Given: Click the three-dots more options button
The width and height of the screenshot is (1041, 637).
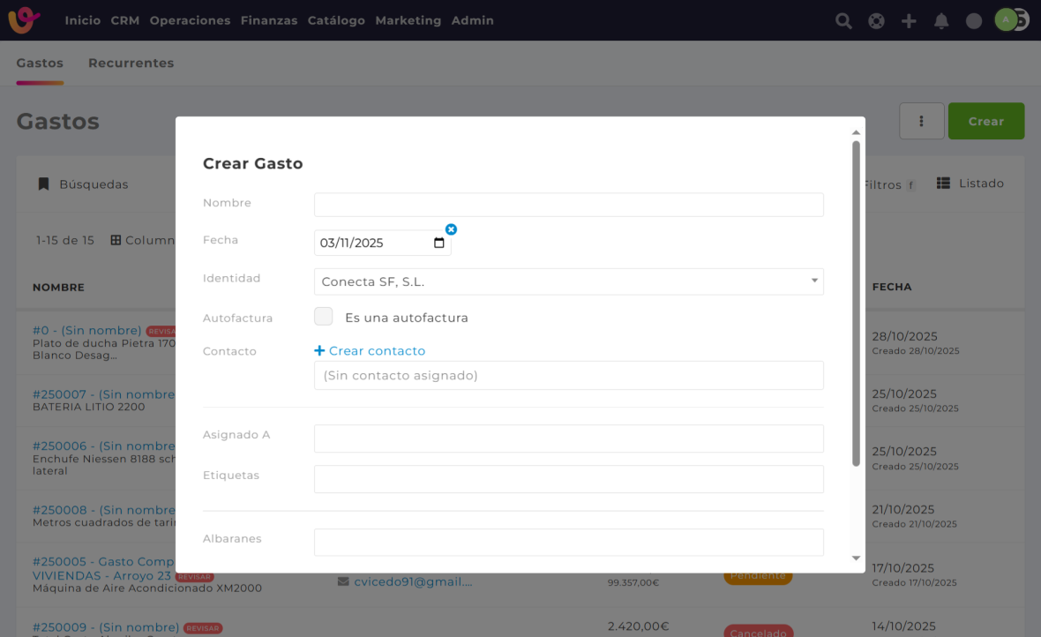Looking at the screenshot, I should pos(921,121).
